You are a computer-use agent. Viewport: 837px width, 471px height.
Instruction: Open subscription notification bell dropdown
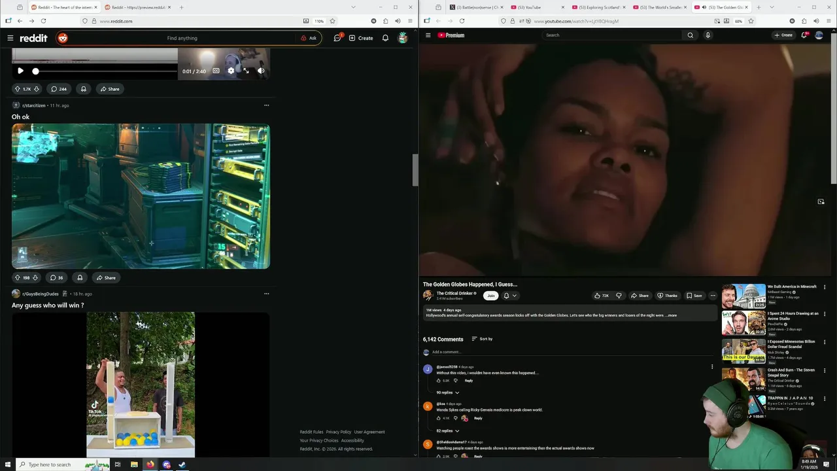(x=510, y=296)
